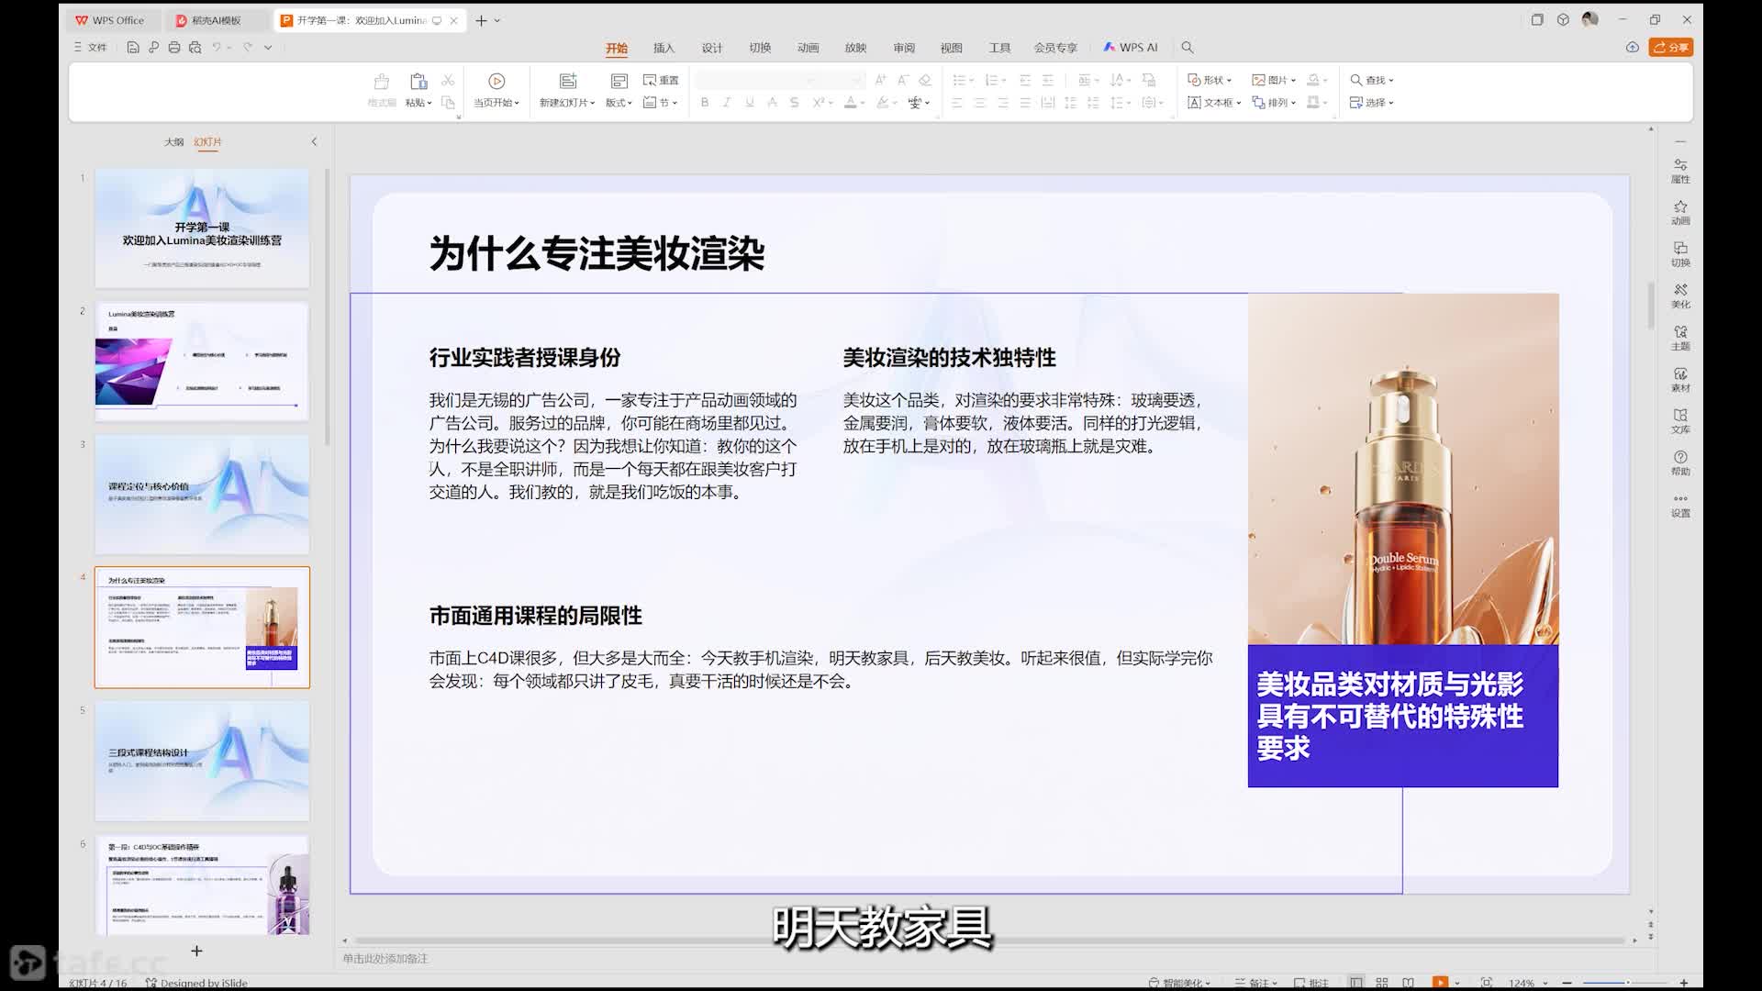Screen dimensions: 1762x991
Task: Toggle bold formatting button
Action: 705,103
